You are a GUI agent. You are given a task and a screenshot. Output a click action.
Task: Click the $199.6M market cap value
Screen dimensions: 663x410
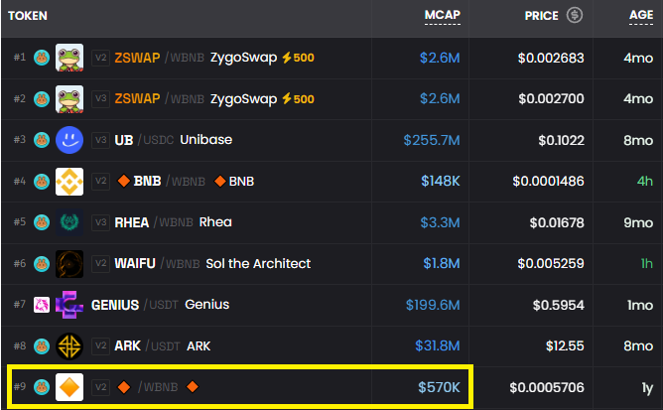coord(433,305)
